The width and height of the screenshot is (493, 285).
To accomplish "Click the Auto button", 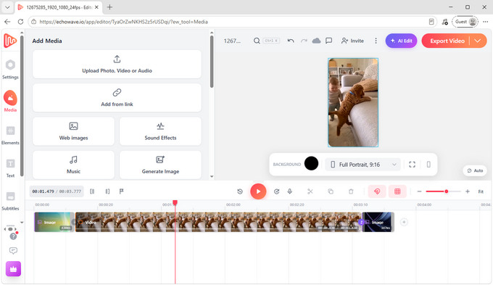I will (x=475, y=170).
